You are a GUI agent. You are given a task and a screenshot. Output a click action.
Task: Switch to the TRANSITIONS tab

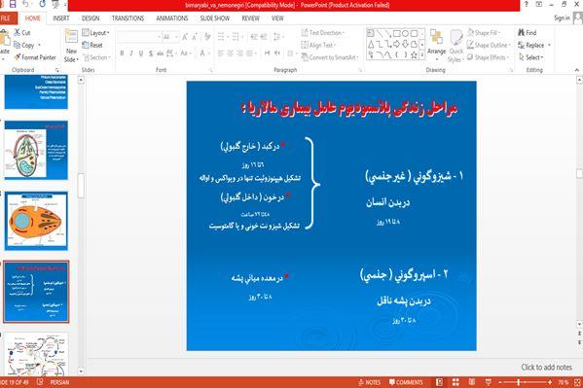(x=128, y=18)
